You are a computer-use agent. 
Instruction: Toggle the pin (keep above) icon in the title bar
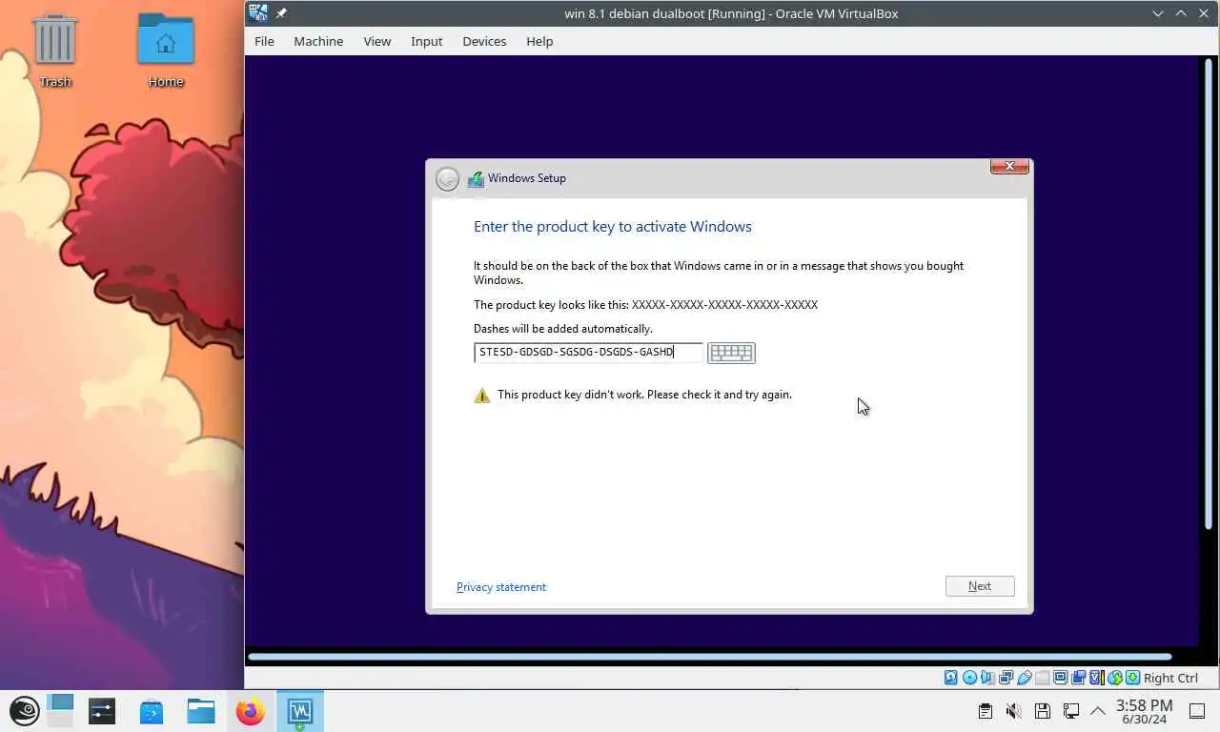click(x=281, y=13)
